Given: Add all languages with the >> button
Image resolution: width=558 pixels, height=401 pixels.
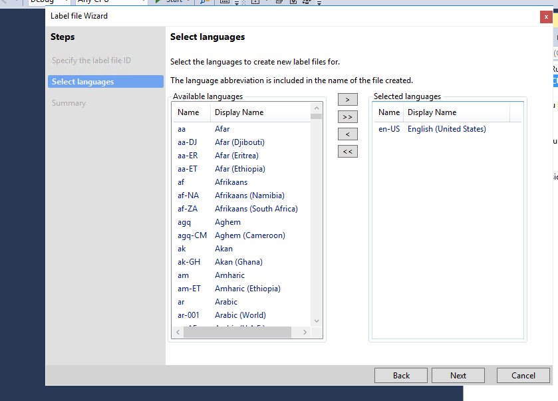Looking at the screenshot, I should pos(348,116).
